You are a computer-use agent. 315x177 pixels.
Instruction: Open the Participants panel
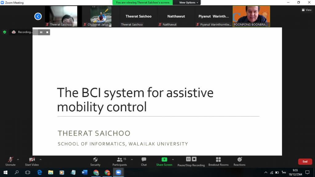pos(120,159)
